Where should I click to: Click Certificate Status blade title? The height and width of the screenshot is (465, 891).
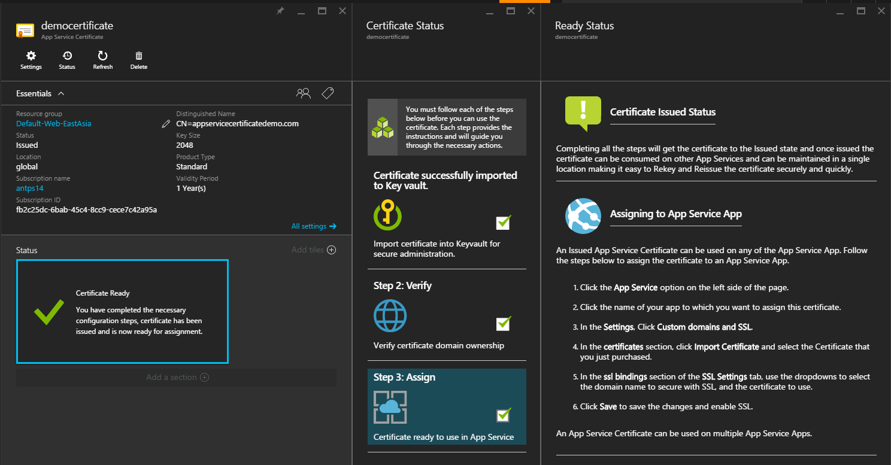(x=405, y=26)
